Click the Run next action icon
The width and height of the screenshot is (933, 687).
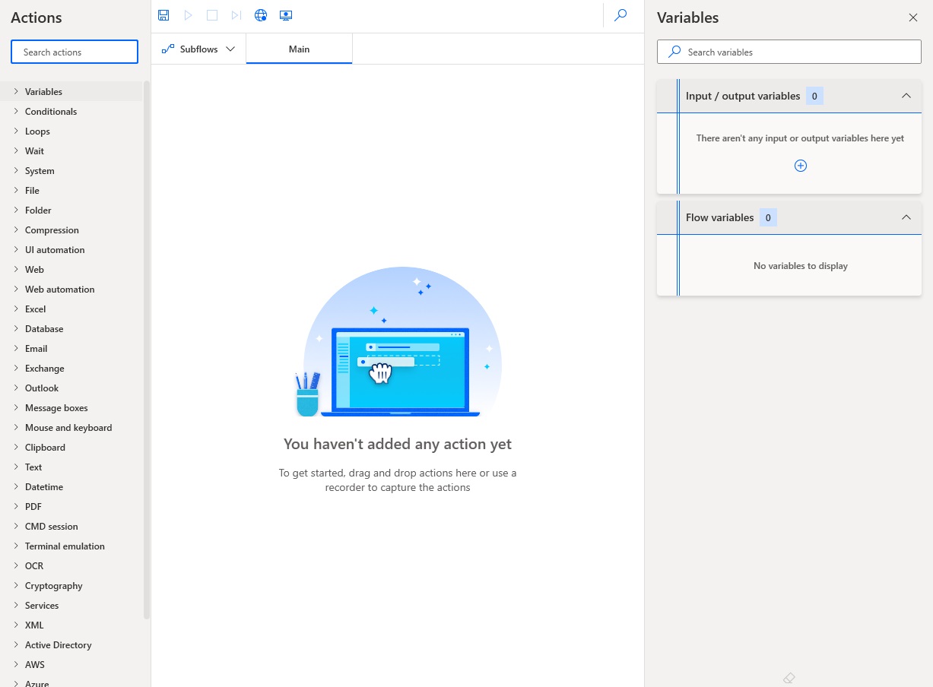click(x=236, y=14)
